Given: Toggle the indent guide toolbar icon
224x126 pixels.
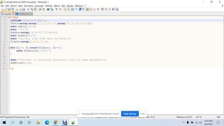Looking at the screenshot, I should pos(80,9).
